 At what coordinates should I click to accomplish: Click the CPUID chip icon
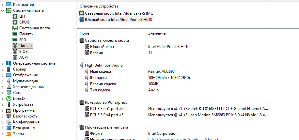tap(15, 22)
